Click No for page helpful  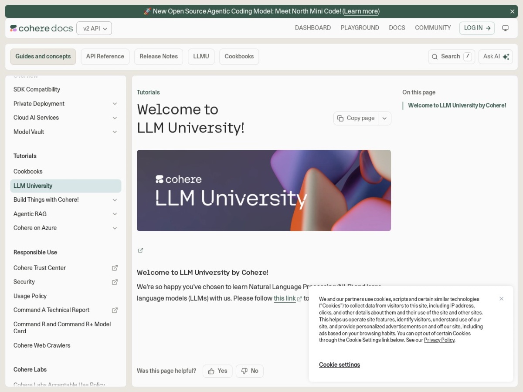click(250, 371)
